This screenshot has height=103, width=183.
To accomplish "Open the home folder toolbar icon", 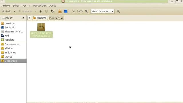I will click(x=60, y=11).
